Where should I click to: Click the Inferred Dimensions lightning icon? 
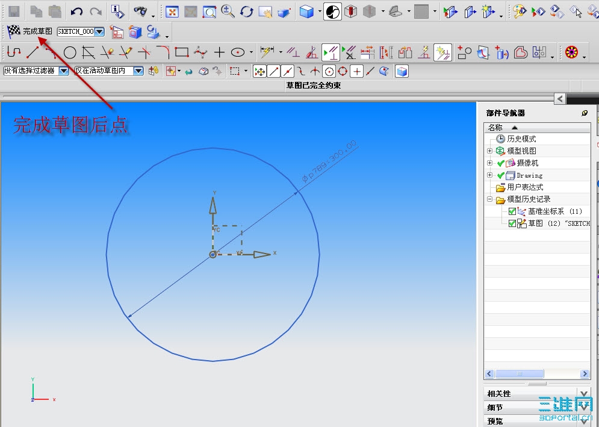click(x=267, y=51)
